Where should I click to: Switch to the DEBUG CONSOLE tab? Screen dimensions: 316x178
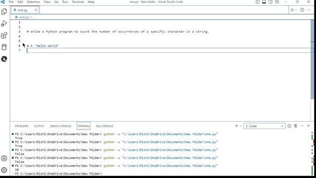(x=61, y=126)
